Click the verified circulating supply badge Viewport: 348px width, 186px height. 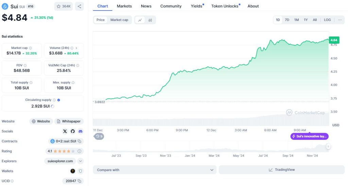[58, 100]
